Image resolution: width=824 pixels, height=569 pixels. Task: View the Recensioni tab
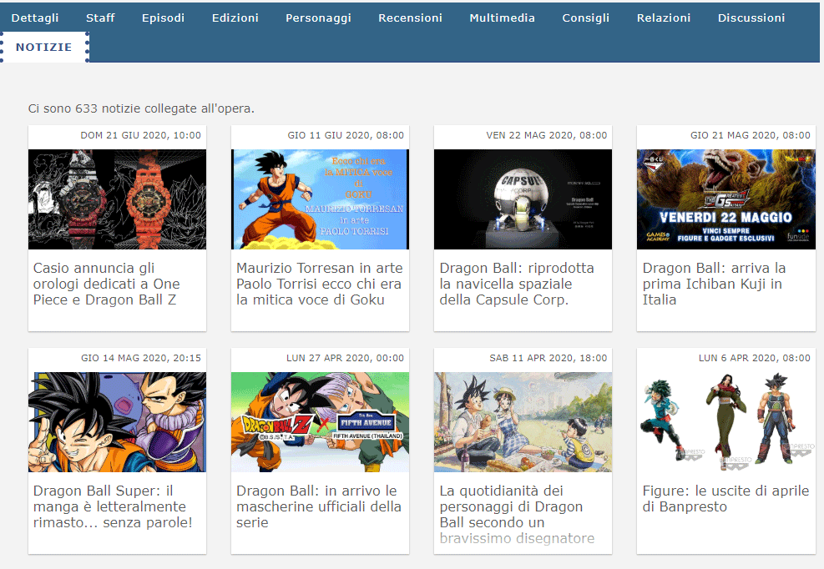coord(410,18)
